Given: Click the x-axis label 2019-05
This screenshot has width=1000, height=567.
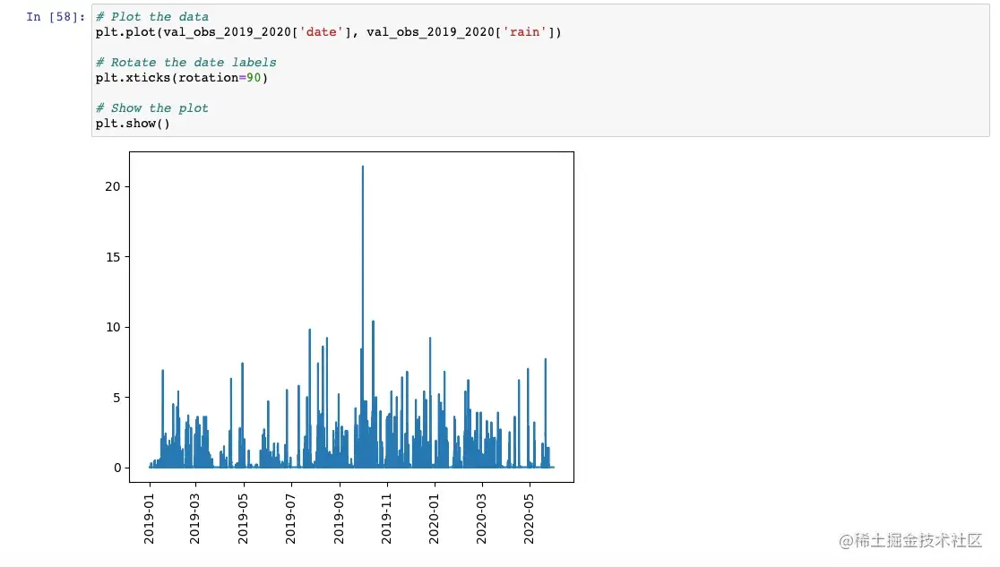Looking at the screenshot, I should point(243,520).
